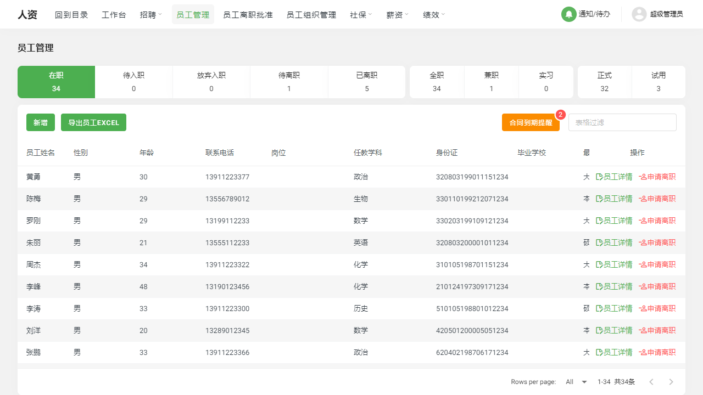The image size is (703, 395).
Task: Click the 超级管理员 avatar icon
Action: point(639,14)
